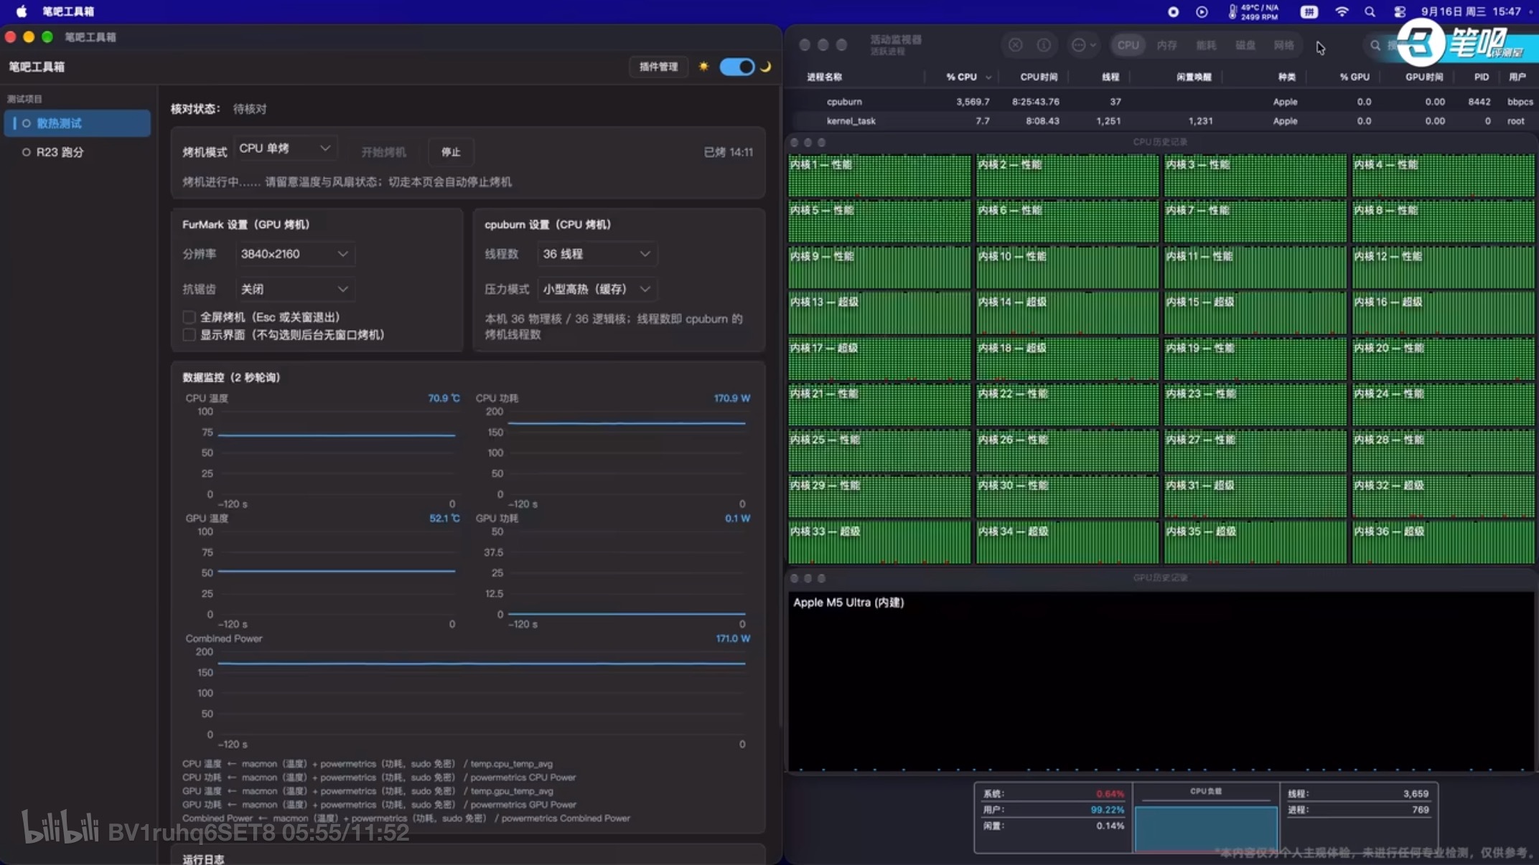Screen dimensions: 1539x865
Task: Open the Pinyin input method menu
Action: click(x=1309, y=11)
